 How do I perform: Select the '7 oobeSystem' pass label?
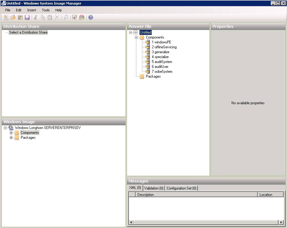(162, 72)
